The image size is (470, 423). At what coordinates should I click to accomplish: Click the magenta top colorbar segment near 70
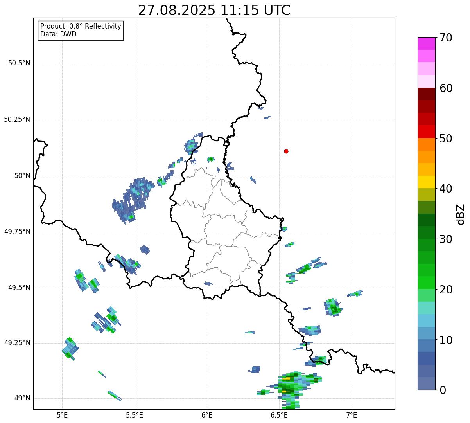tap(427, 43)
